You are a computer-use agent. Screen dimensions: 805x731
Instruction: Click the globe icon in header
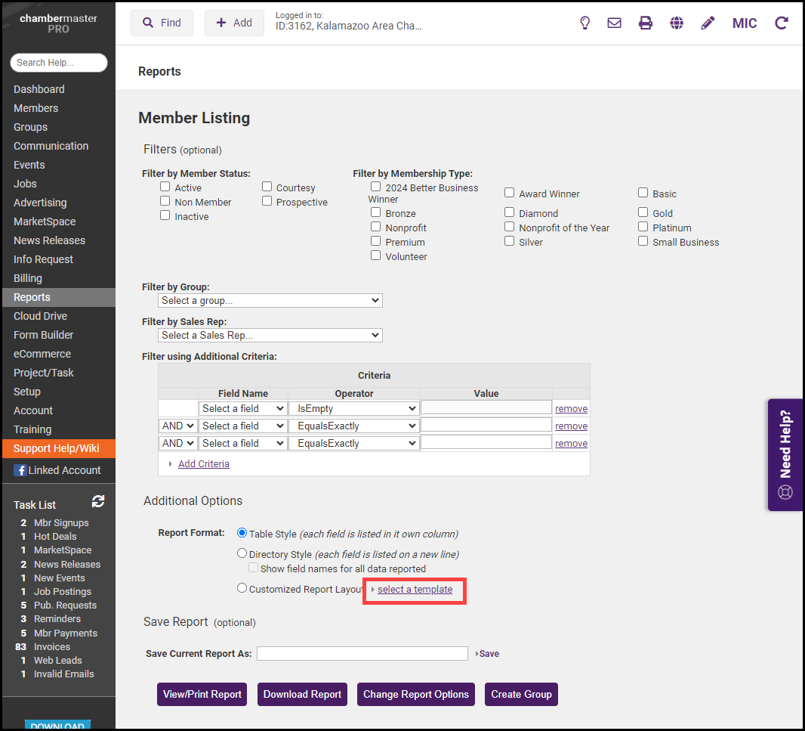(677, 23)
